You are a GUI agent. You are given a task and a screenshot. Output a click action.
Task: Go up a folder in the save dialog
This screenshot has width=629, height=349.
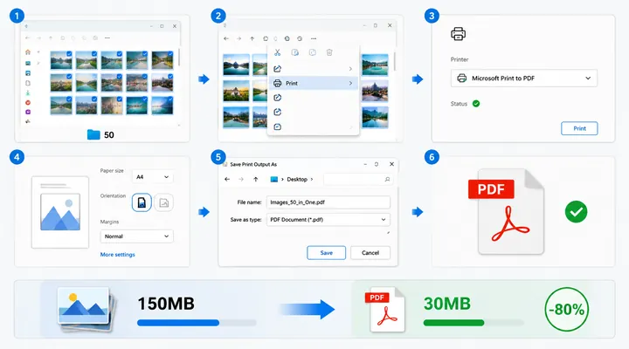[x=255, y=179]
